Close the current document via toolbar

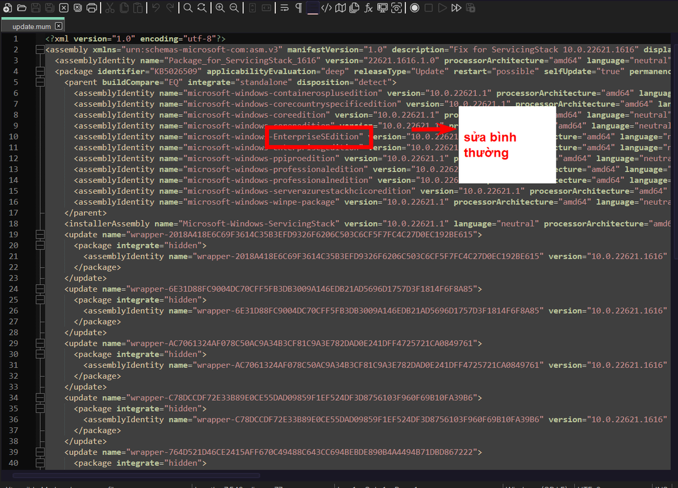[63, 8]
